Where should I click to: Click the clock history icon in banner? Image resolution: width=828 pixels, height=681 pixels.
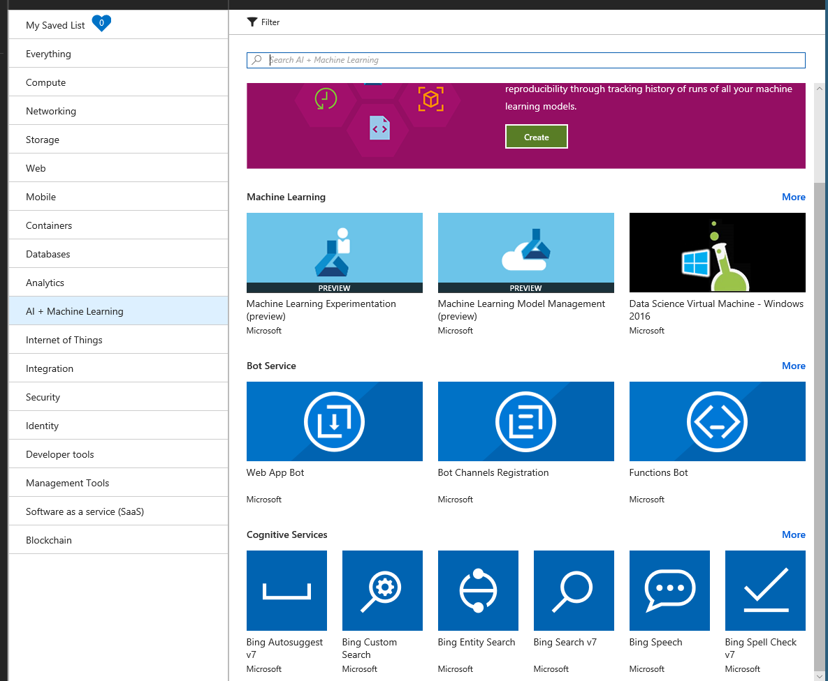coord(326,98)
